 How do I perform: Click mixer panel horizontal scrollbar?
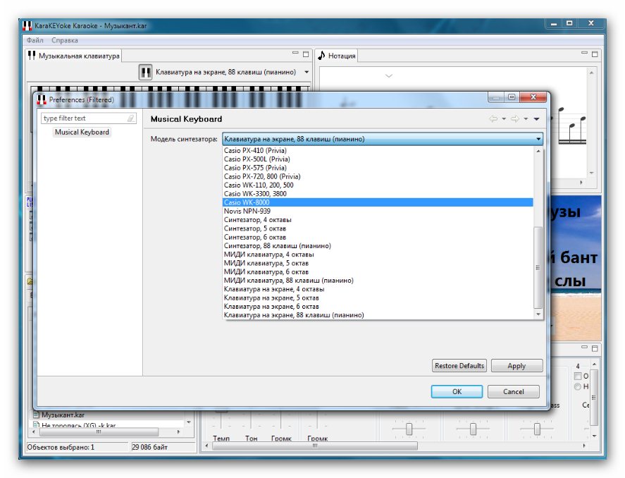(315, 446)
